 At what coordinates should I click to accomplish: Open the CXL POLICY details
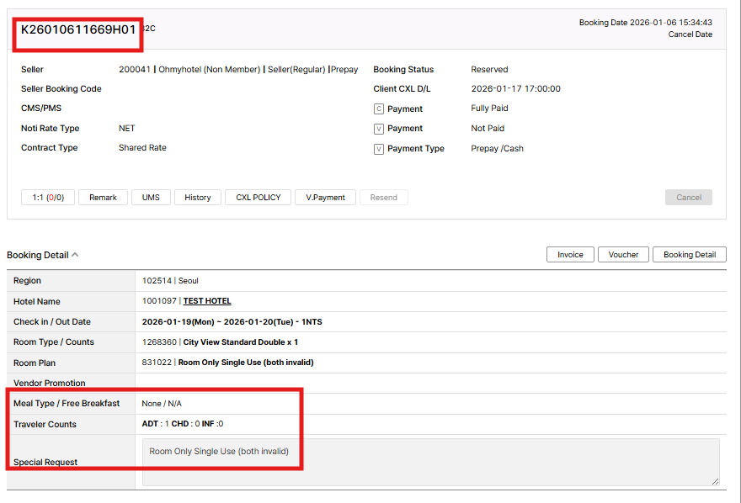coord(258,198)
